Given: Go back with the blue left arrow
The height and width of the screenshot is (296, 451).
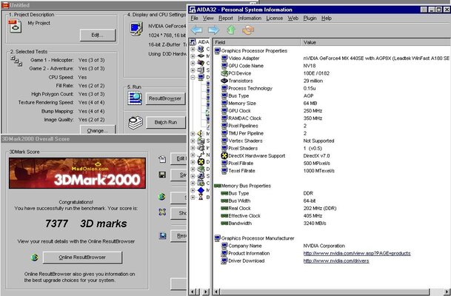Looking at the screenshot, I should (197, 30).
